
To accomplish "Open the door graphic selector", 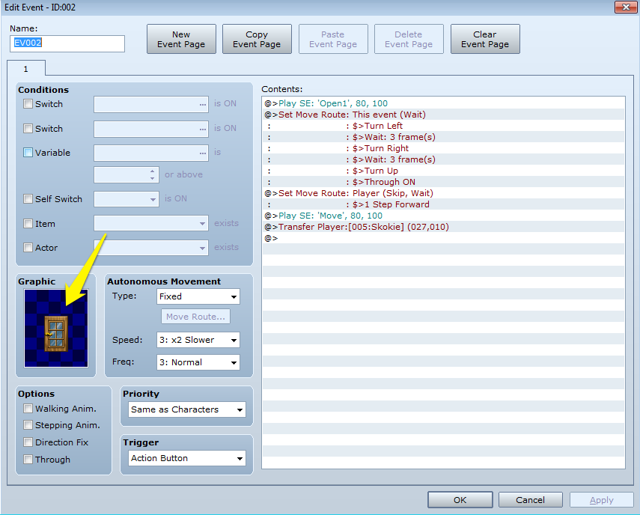I will (x=56, y=328).
